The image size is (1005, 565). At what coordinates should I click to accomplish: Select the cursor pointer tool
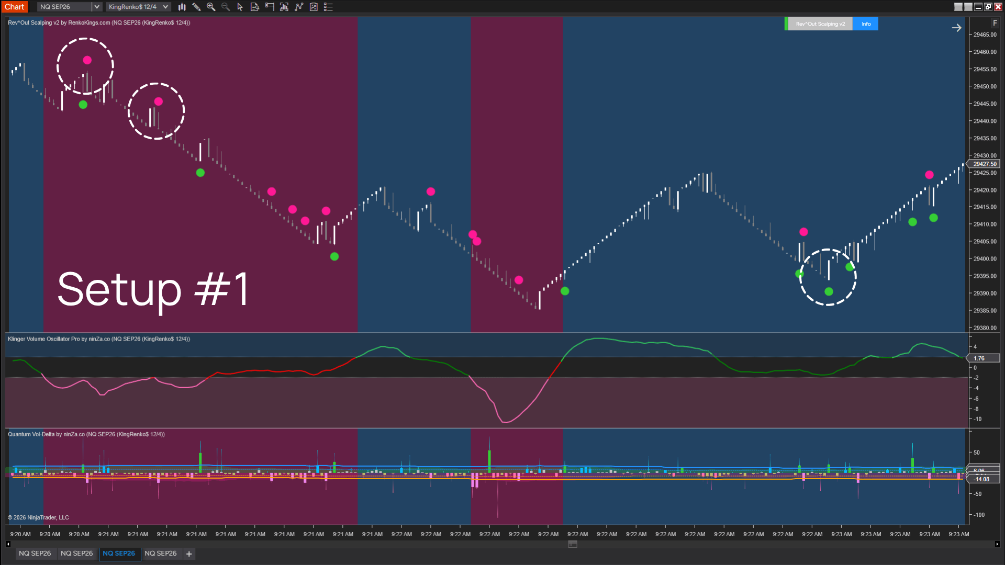click(x=240, y=7)
